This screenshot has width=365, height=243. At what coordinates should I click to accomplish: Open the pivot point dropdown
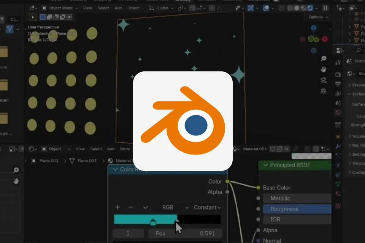pyautogui.click(x=182, y=8)
